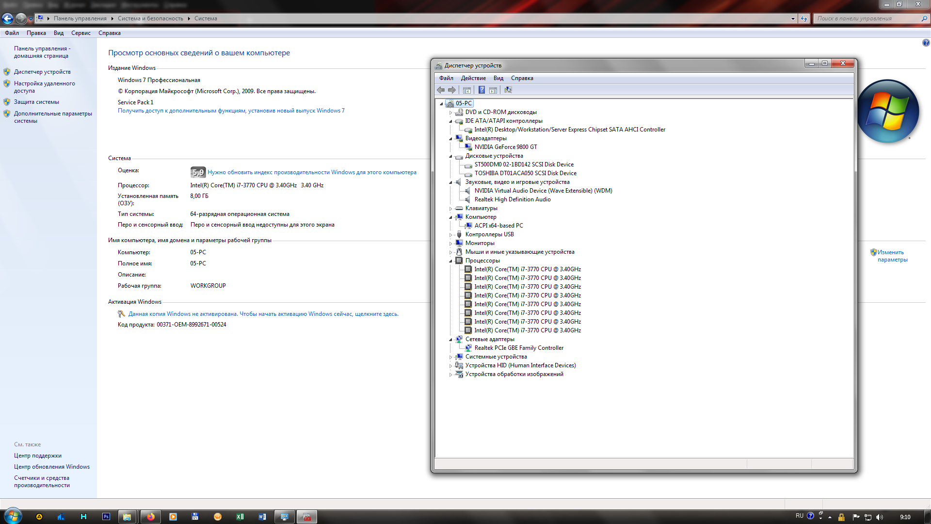Screen dimensions: 931x524
Task: Click volume speaker icon in system tray
Action: click(880, 517)
